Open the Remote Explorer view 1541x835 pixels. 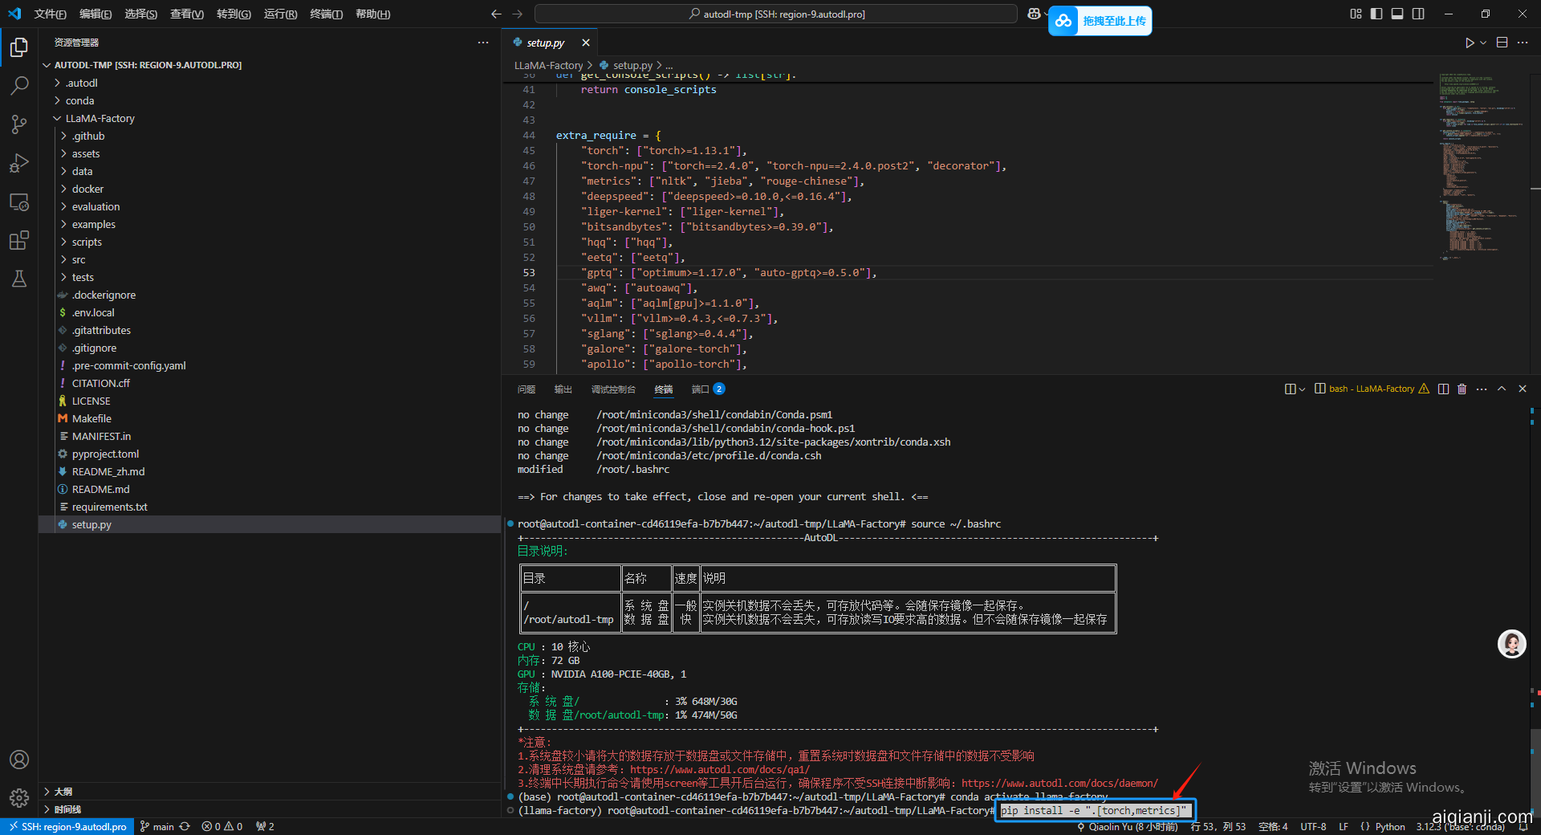pos(19,202)
